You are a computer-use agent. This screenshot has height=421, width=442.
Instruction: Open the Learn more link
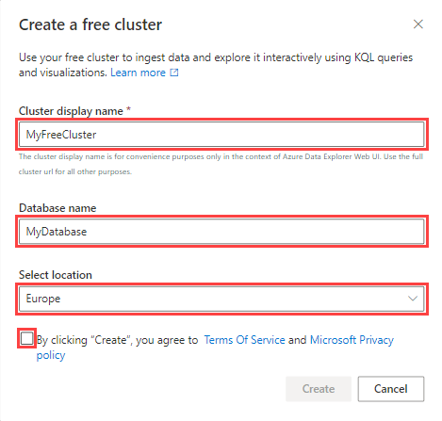(x=138, y=73)
